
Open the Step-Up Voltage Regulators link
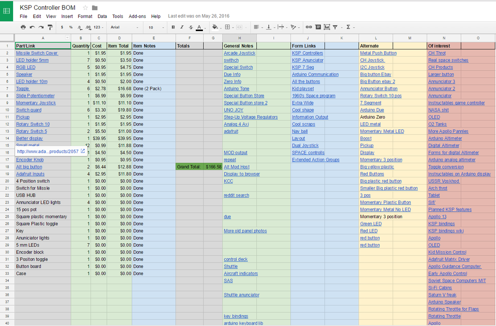[x=251, y=117]
